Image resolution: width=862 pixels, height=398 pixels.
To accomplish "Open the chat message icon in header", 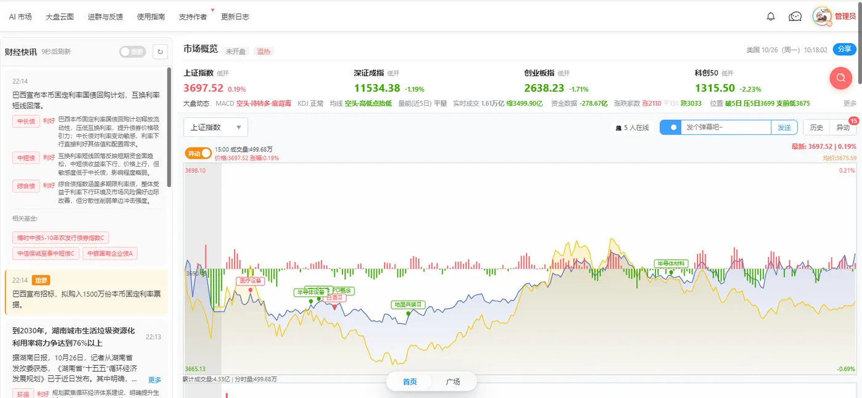I will (x=795, y=17).
